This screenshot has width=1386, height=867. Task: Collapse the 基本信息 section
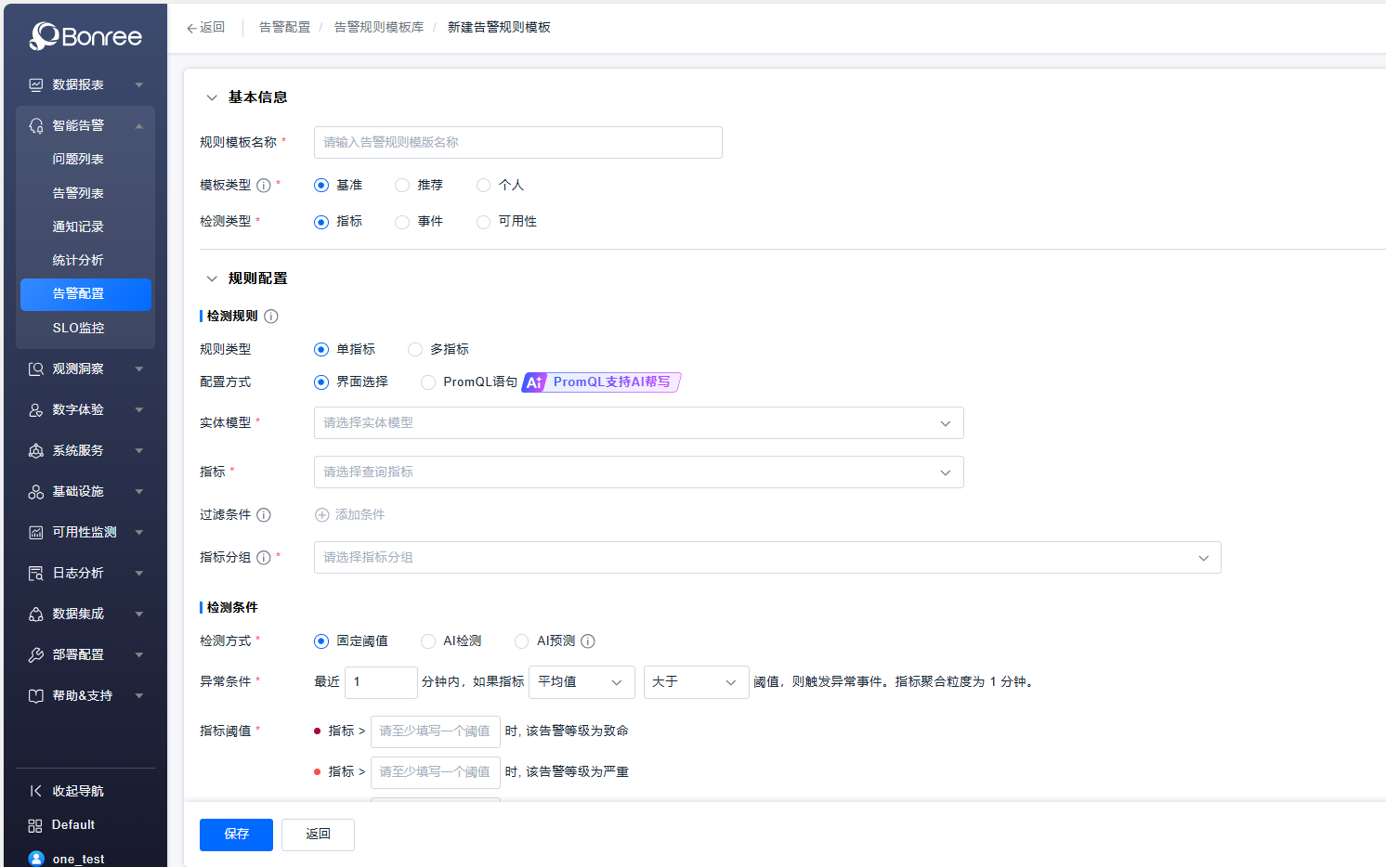point(212,97)
